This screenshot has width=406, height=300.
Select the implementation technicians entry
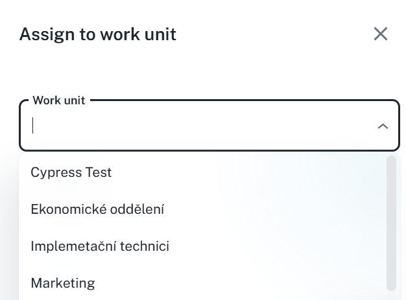(x=100, y=246)
